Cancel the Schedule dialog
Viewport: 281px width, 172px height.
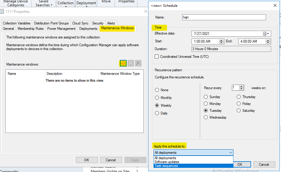[264, 164]
